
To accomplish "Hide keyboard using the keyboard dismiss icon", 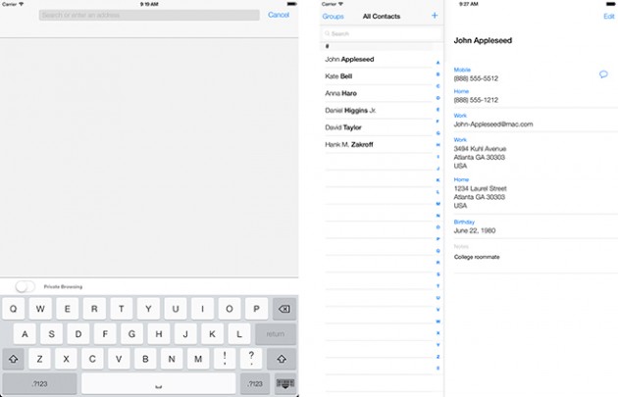I will [285, 383].
